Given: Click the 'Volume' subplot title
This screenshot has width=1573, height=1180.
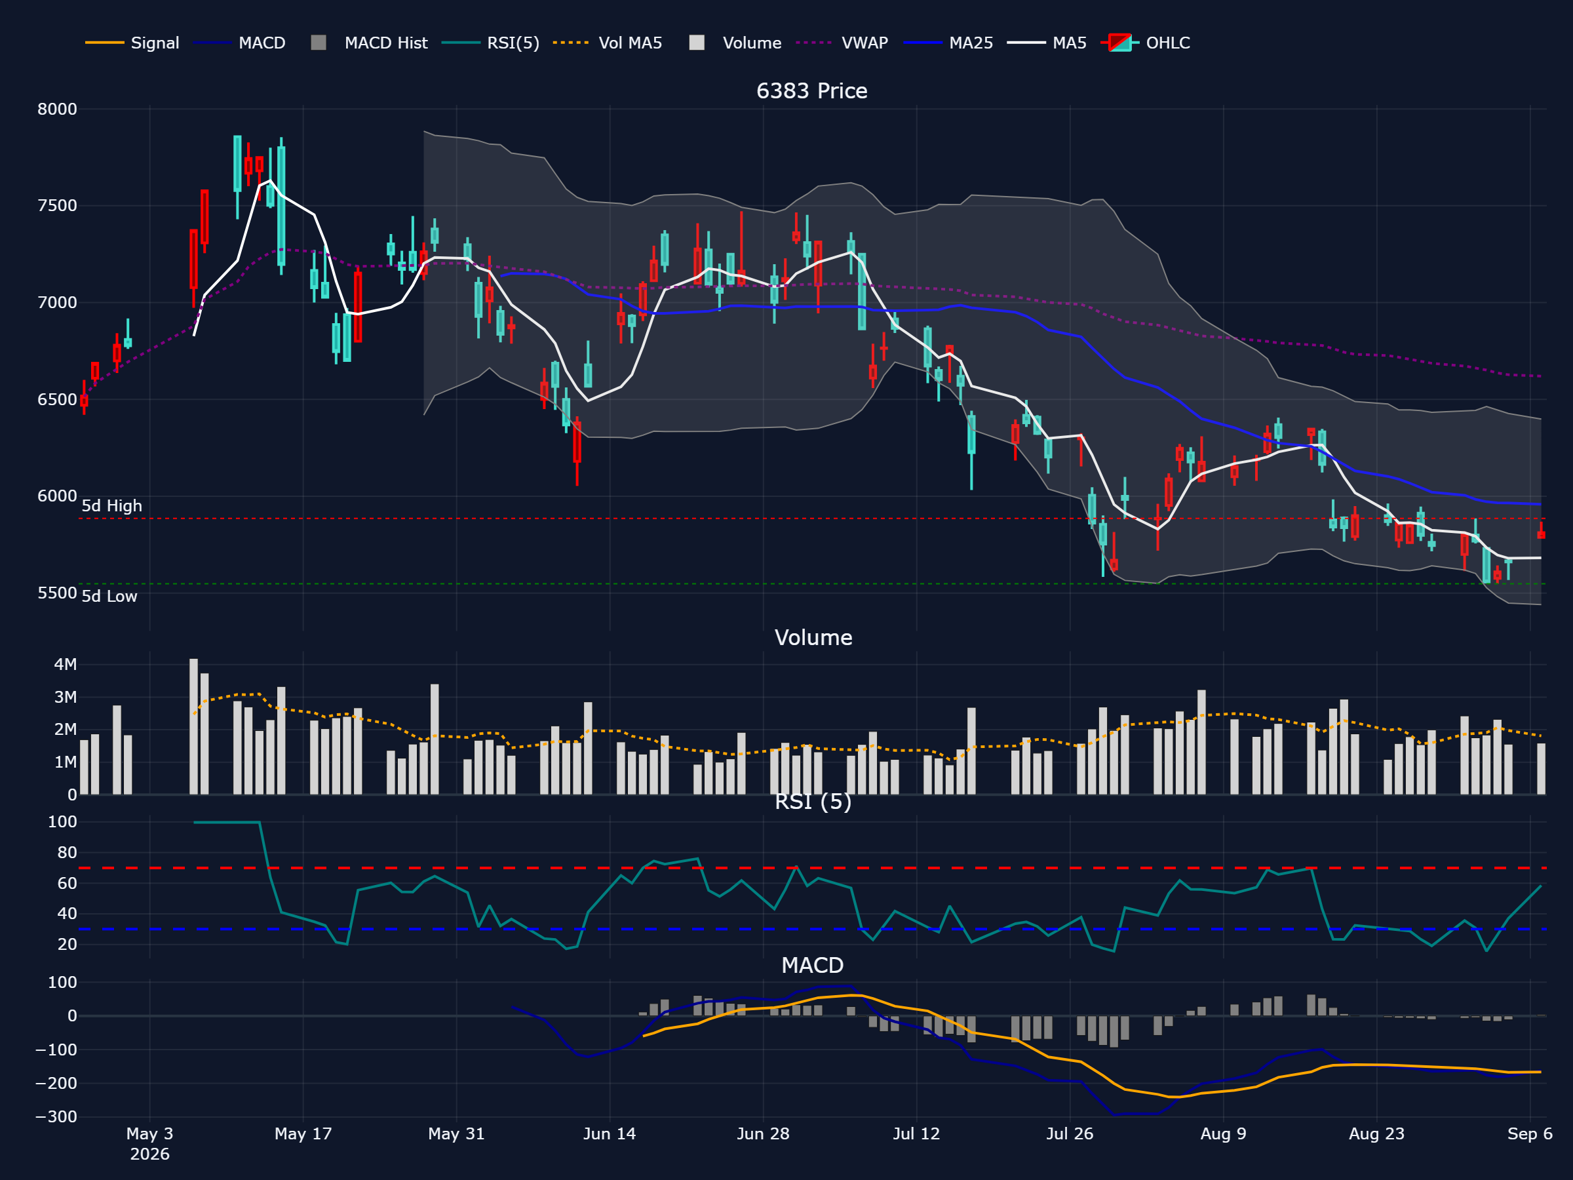Looking at the screenshot, I should tap(813, 637).
